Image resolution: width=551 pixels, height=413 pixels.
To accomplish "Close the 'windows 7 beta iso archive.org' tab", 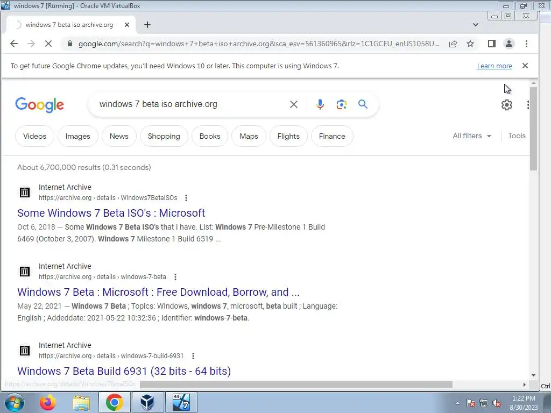I will [x=127, y=25].
